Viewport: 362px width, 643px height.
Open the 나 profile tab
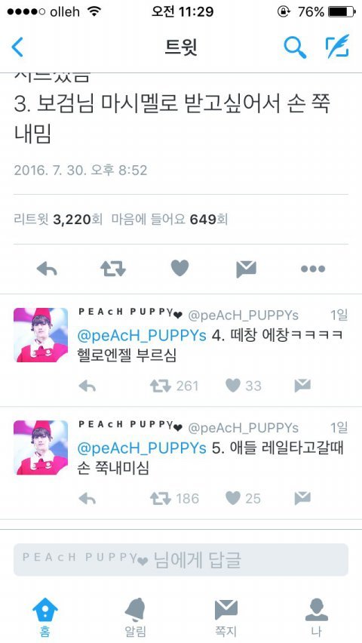[x=317, y=617]
